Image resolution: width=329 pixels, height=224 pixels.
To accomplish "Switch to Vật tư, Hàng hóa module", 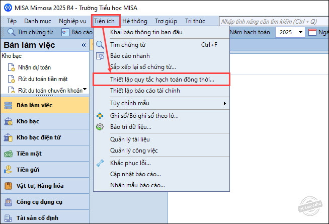I will point(45,186).
